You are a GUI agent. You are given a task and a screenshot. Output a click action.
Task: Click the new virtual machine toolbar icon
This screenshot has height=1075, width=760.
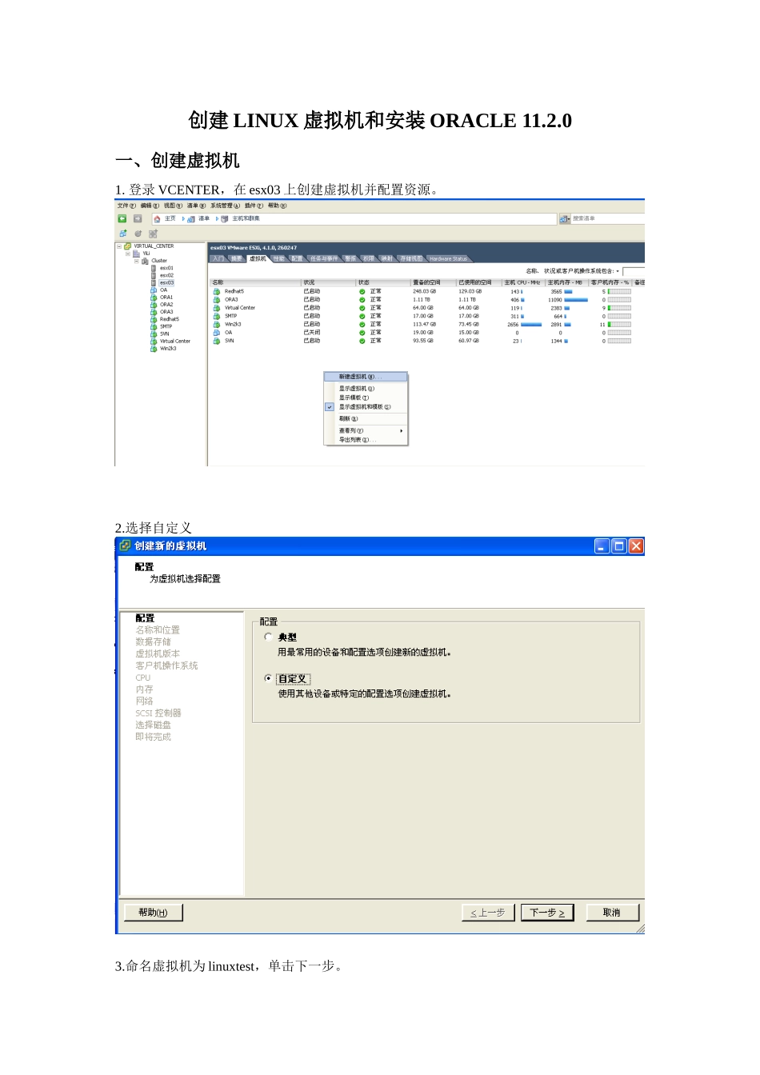pyautogui.click(x=123, y=234)
